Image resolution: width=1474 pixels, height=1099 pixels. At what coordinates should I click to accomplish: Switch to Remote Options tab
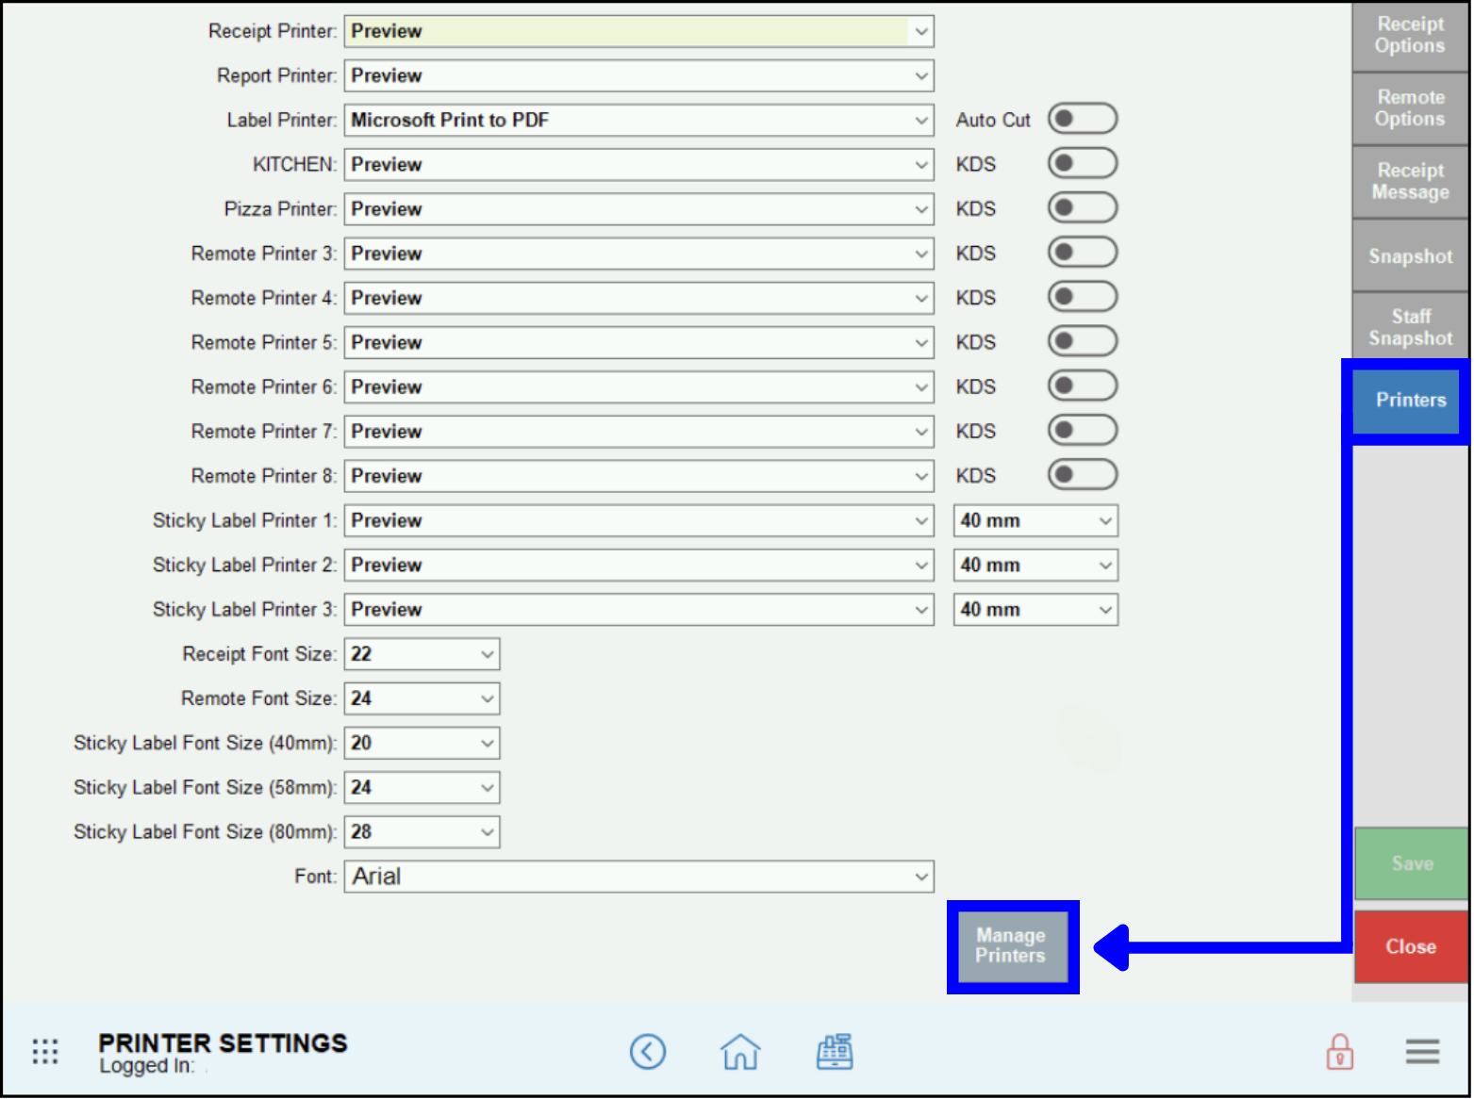coord(1410,108)
